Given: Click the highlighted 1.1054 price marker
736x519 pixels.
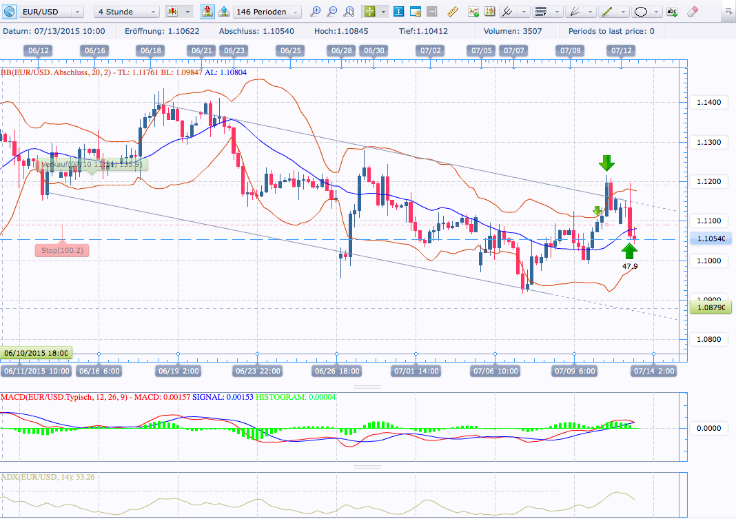Looking at the screenshot, I should click(x=710, y=238).
